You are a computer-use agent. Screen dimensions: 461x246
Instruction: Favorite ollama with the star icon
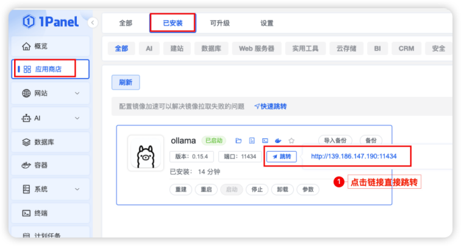291,141
